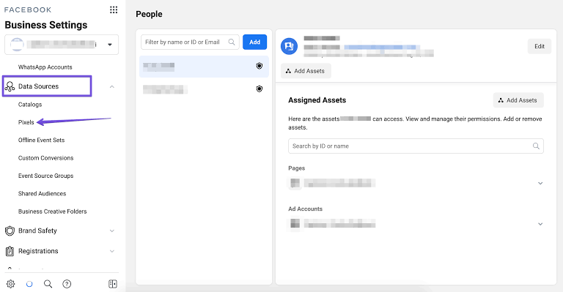Click Add Assets under the person header
Image resolution: width=563 pixels, height=292 pixels.
click(x=306, y=71)
